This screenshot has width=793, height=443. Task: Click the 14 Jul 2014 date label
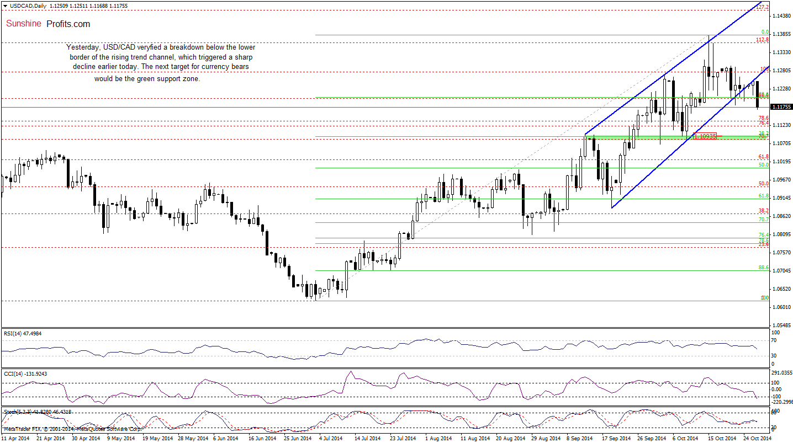(x=368, y=439)
